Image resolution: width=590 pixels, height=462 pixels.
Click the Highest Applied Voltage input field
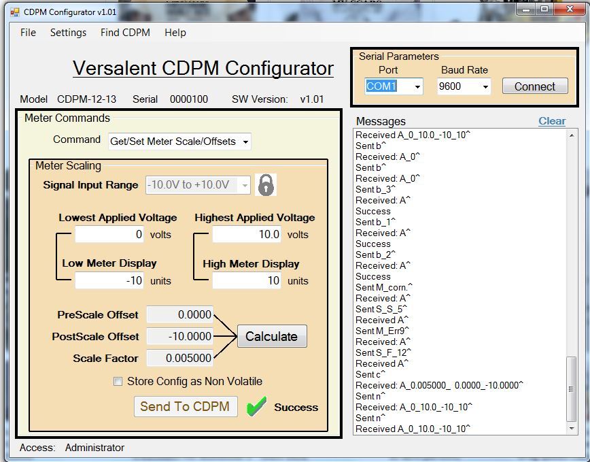[x=247, y=234]
